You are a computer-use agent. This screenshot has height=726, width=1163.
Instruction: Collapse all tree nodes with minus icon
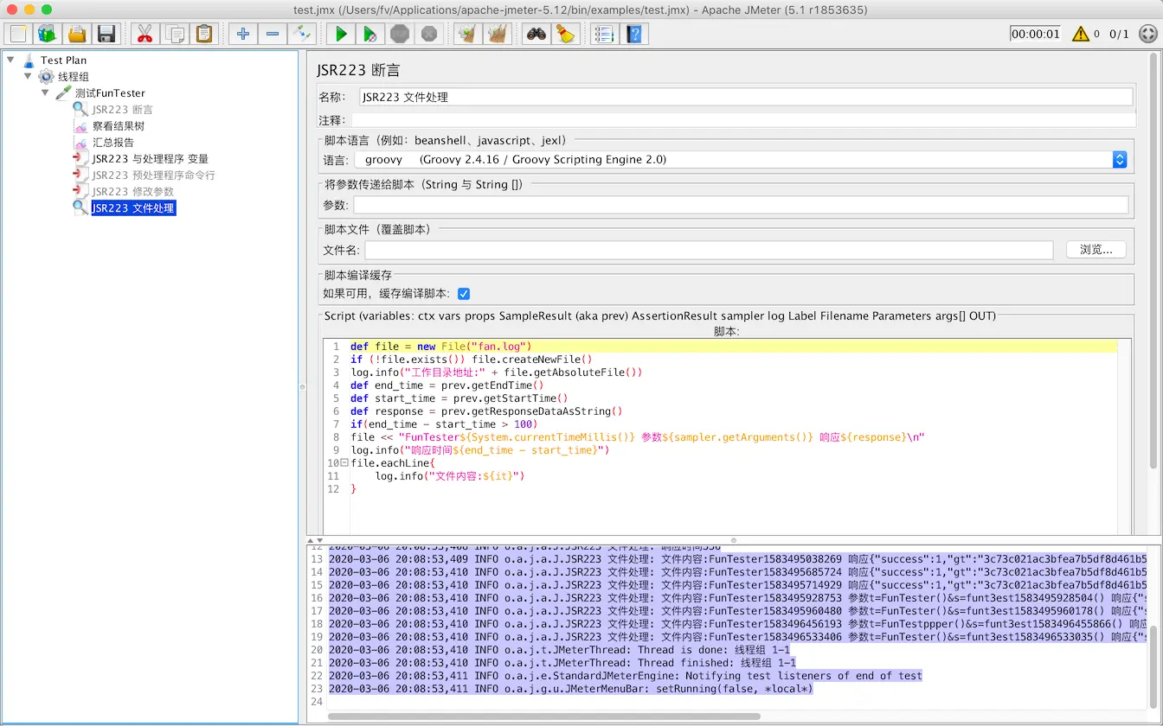tap(273, 34)
